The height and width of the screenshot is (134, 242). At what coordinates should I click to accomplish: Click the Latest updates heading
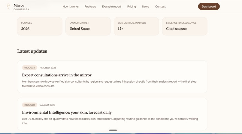(x=32, y=51)
